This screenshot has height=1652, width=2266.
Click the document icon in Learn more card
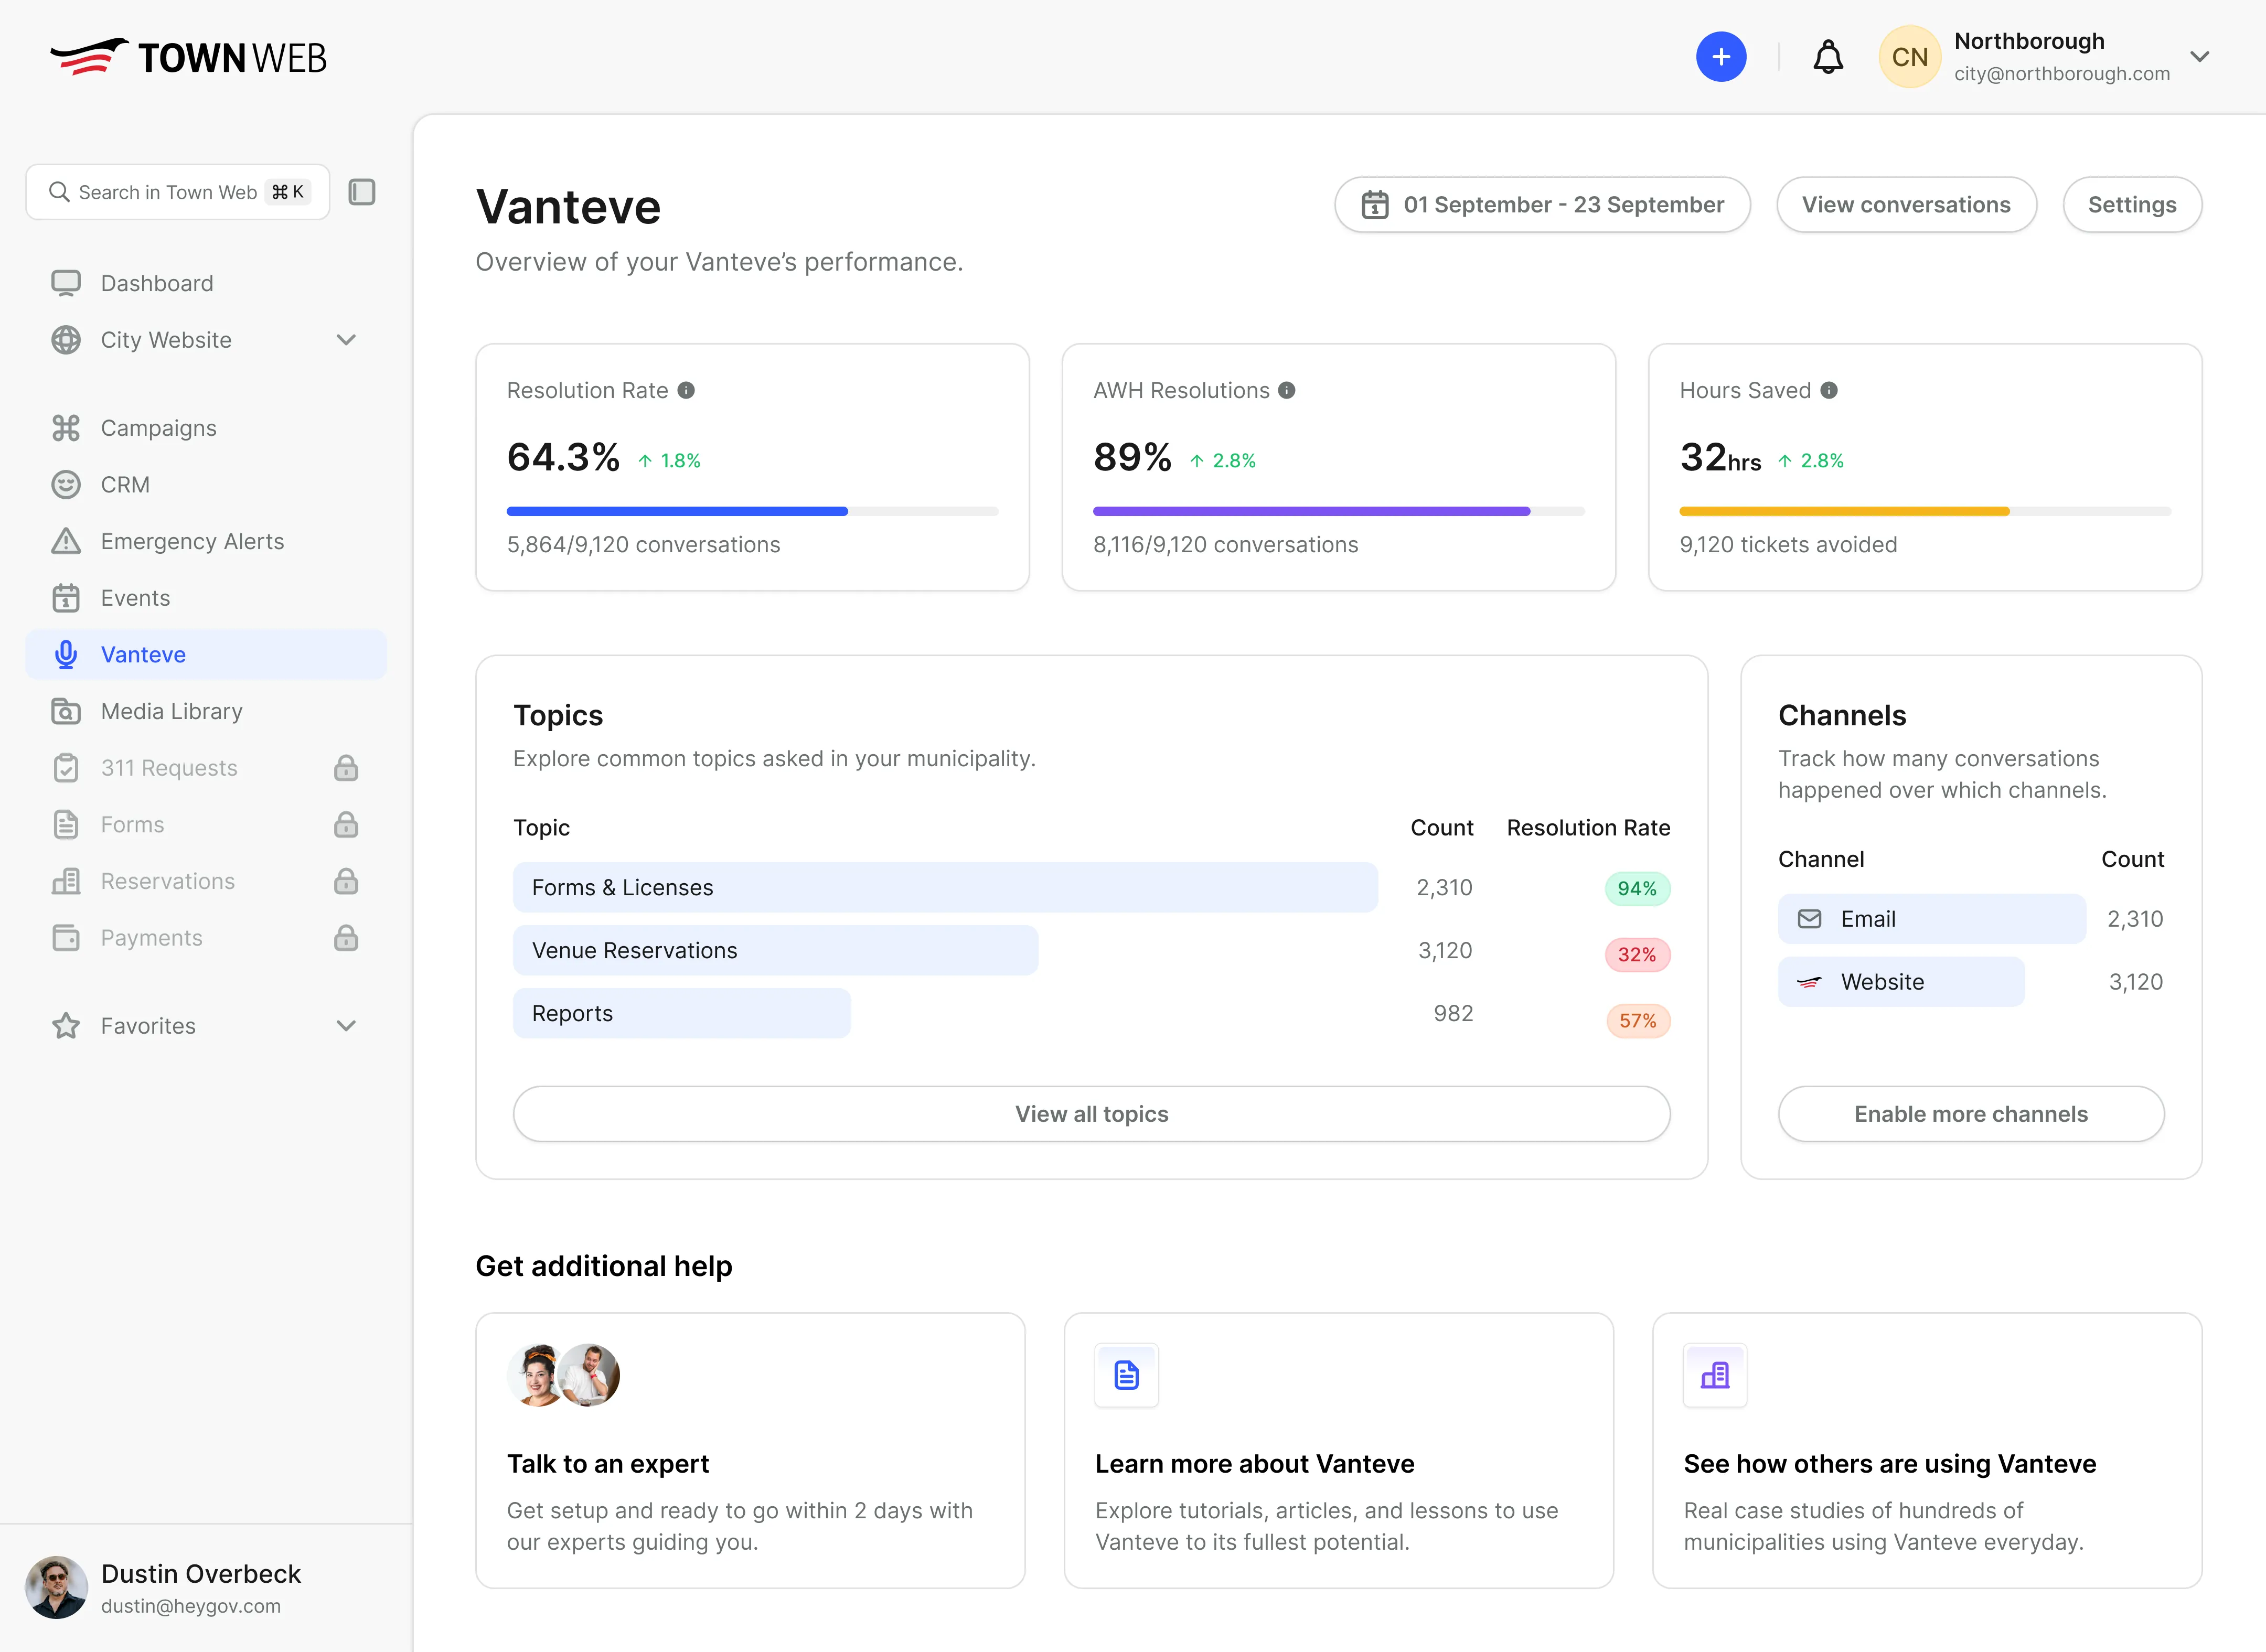pos(1126,1375)
